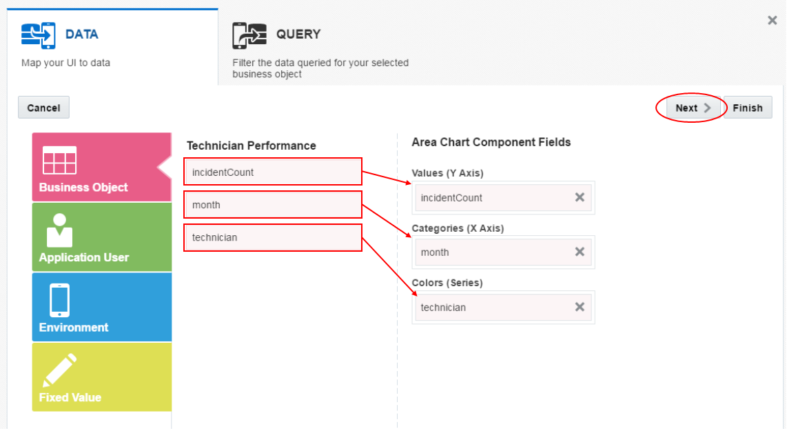Go to the Next step
Screen dimensions: 787x429
(x=692, y=108)
